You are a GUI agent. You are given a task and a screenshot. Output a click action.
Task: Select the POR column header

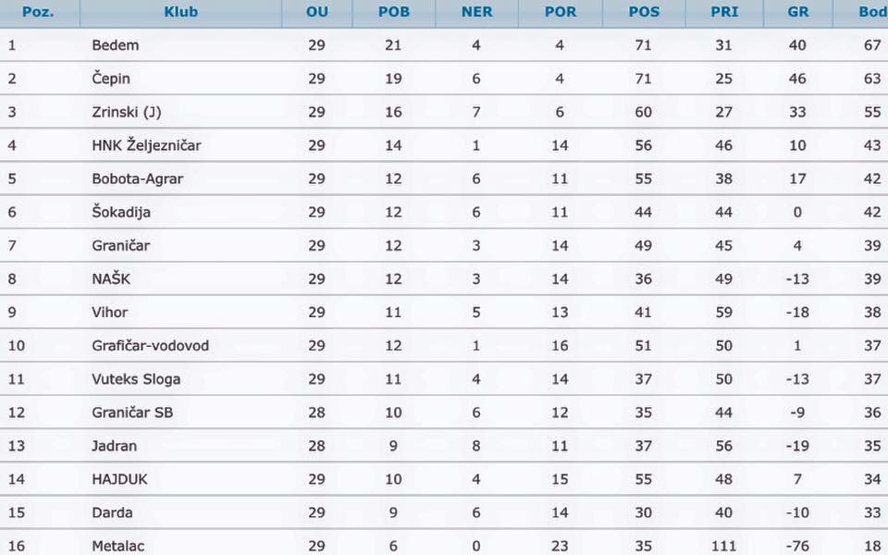560,12
